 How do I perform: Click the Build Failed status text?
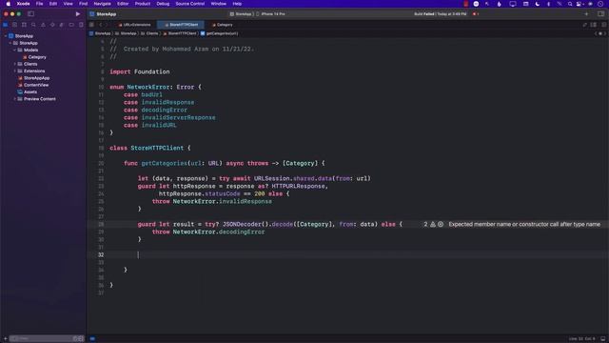tap(440, 14)
